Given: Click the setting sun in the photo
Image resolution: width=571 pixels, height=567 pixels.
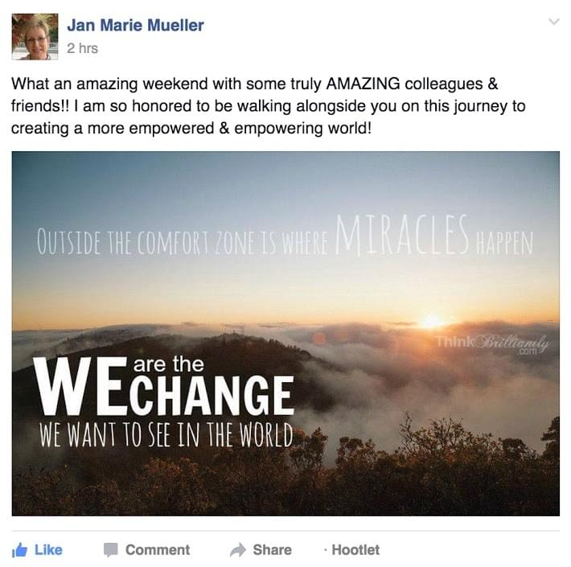Looking at the screenshot, I should click(x=432, y=321).
